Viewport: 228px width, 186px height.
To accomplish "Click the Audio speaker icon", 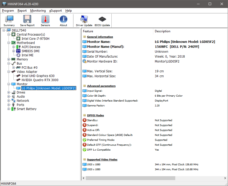I will click(13, 97).
